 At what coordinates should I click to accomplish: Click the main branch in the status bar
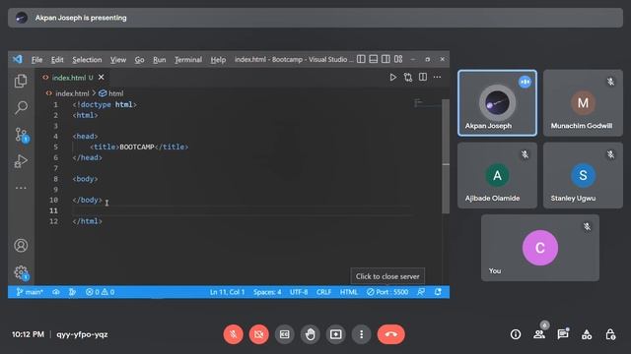[x=30, y=292]
